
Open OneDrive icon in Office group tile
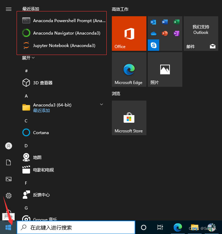(153, 34)
